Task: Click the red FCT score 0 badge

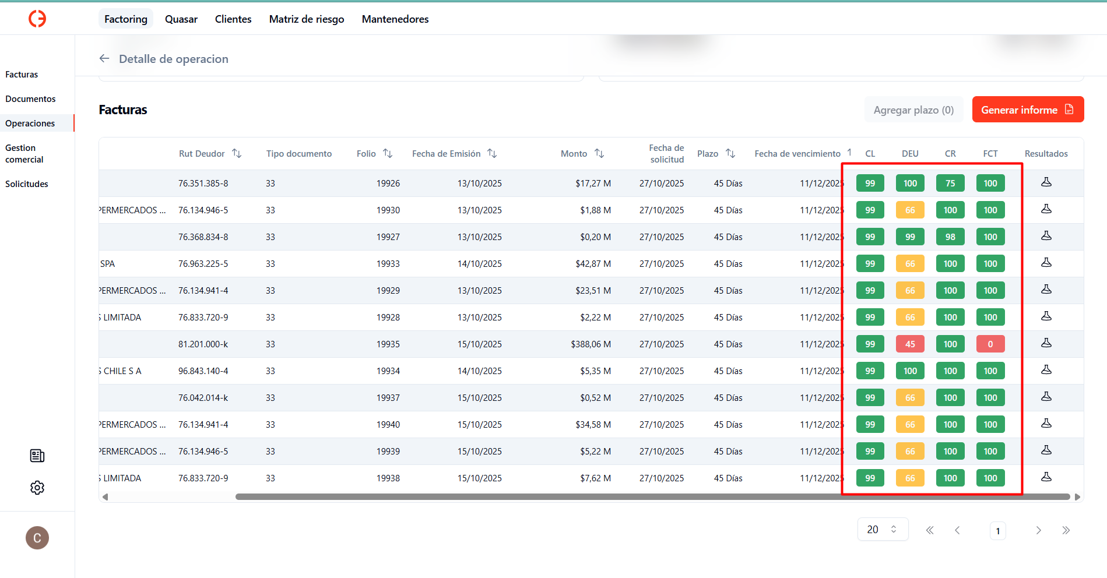Action: coord(990,344)
